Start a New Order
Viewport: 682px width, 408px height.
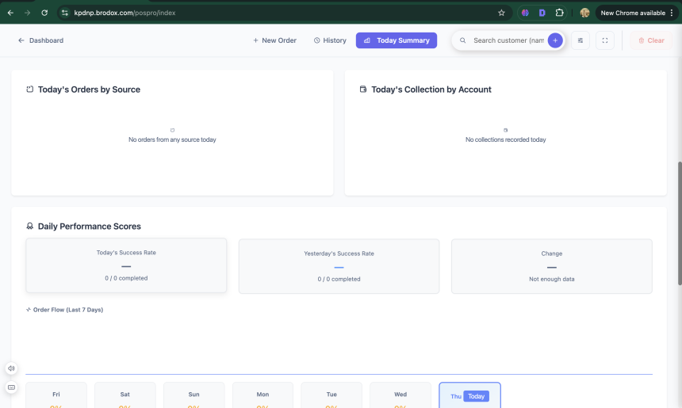coord(274,40)
